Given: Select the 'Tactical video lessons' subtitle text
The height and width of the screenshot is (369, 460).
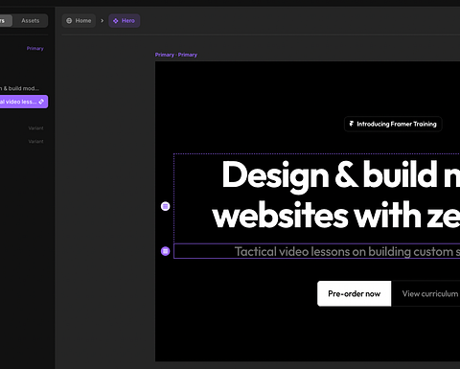Looking at the screenshot, I should click(347, 252).
